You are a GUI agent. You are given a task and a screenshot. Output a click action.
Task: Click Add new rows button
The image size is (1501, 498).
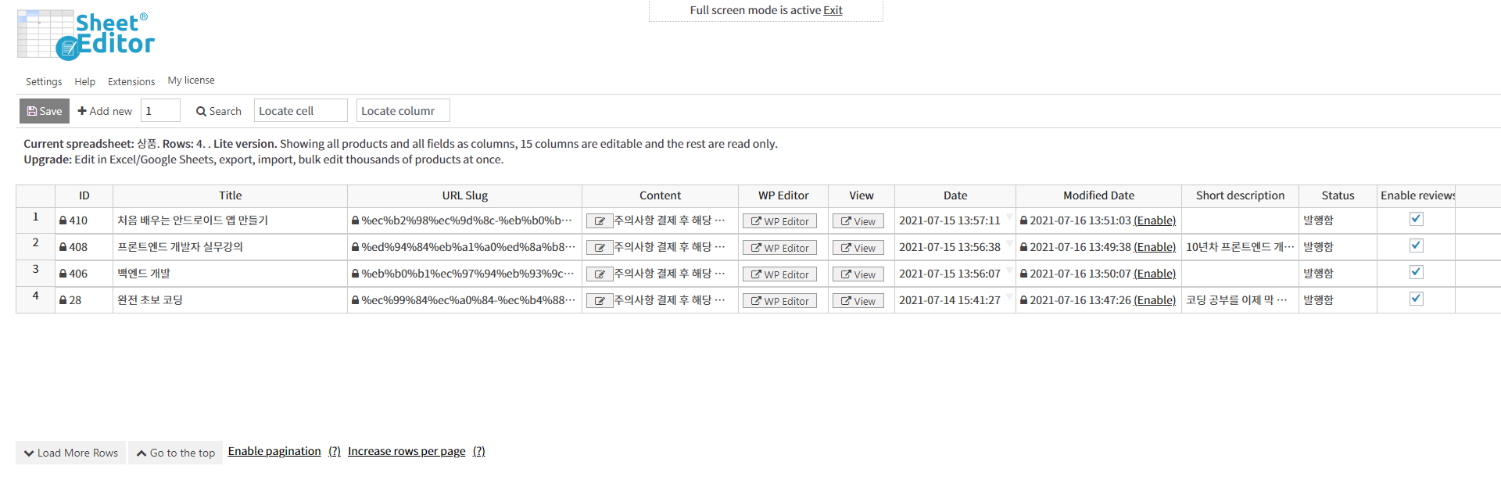click(105, 111)
